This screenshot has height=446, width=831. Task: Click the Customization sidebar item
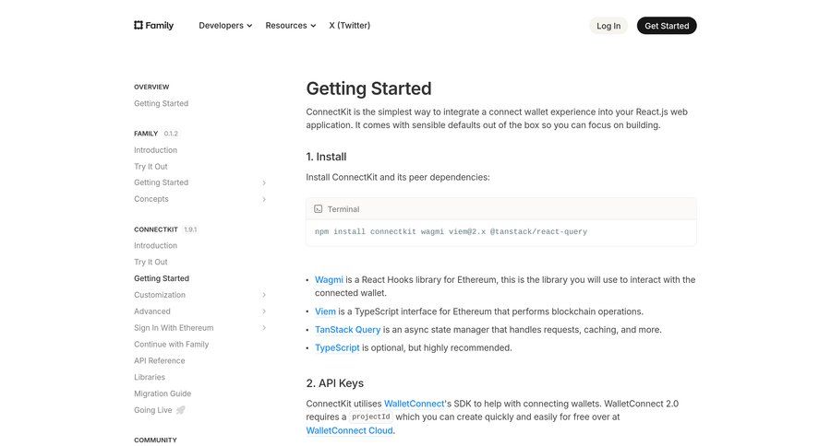160,295
